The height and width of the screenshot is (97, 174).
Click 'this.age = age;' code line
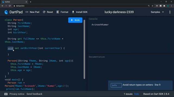(x=21, y=70)
